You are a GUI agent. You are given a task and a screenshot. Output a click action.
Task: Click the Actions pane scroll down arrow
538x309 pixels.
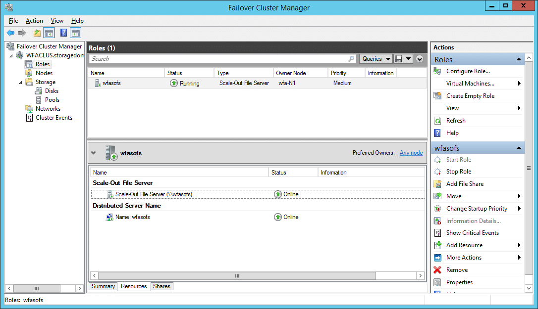(529, 288)
